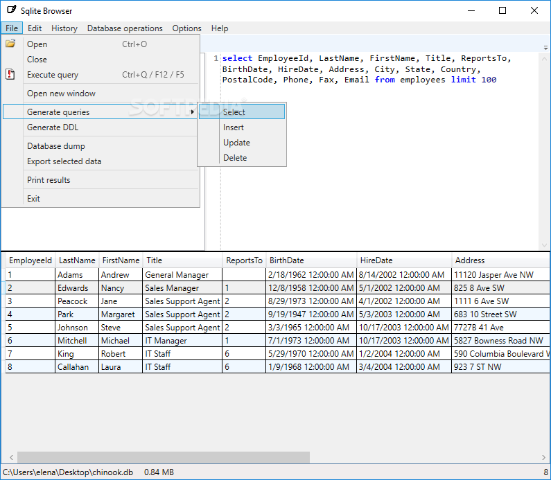Choose Open from the File menu

(101, 44)
